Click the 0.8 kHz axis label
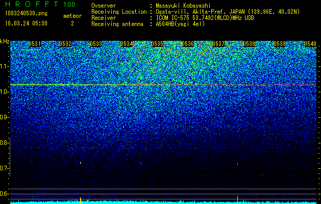Image resolution: width=321 pixels, height=204 pixels. pos(4,143)
